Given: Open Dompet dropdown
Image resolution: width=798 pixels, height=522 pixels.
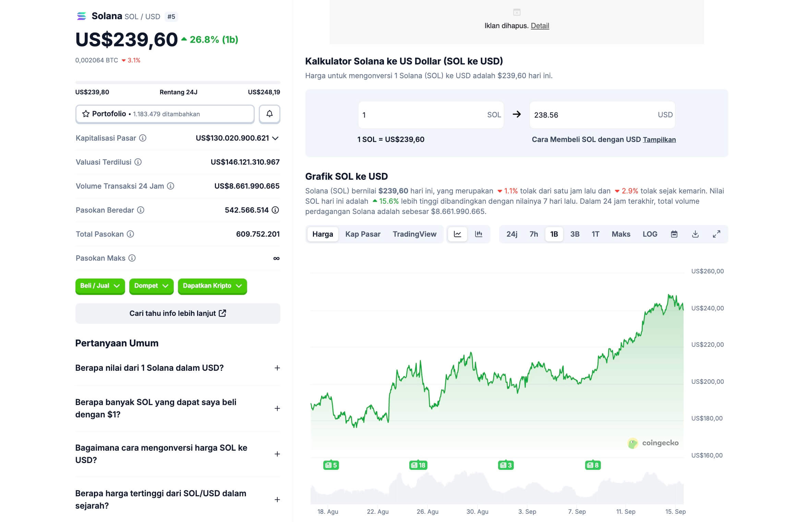Looking at the screenshot, I should point(151,286).
